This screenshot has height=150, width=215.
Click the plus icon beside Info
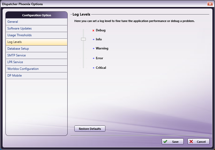coord(94,39)
